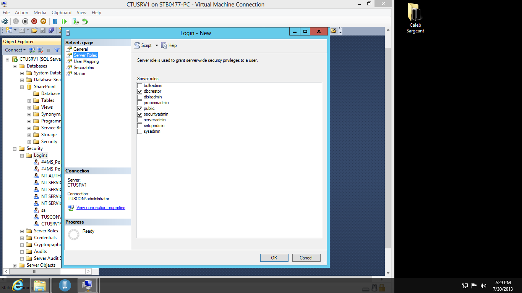Screen dimensions: 522x293
Task: Check the setupadmin checkbox
Action: (140, 126)
